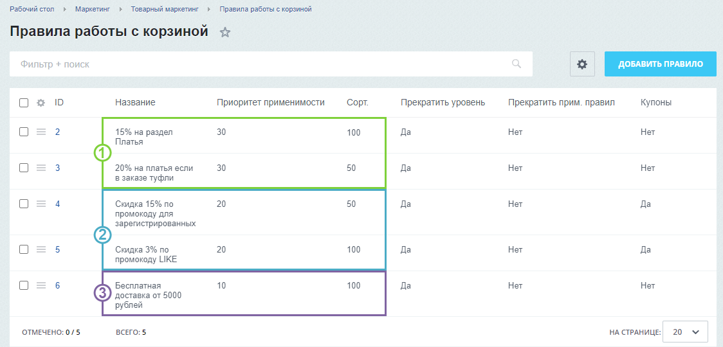The height and width of the screenshot is (347, 723).
Task: Open row actions menu for rule ID 4
Action: [41, 204]
